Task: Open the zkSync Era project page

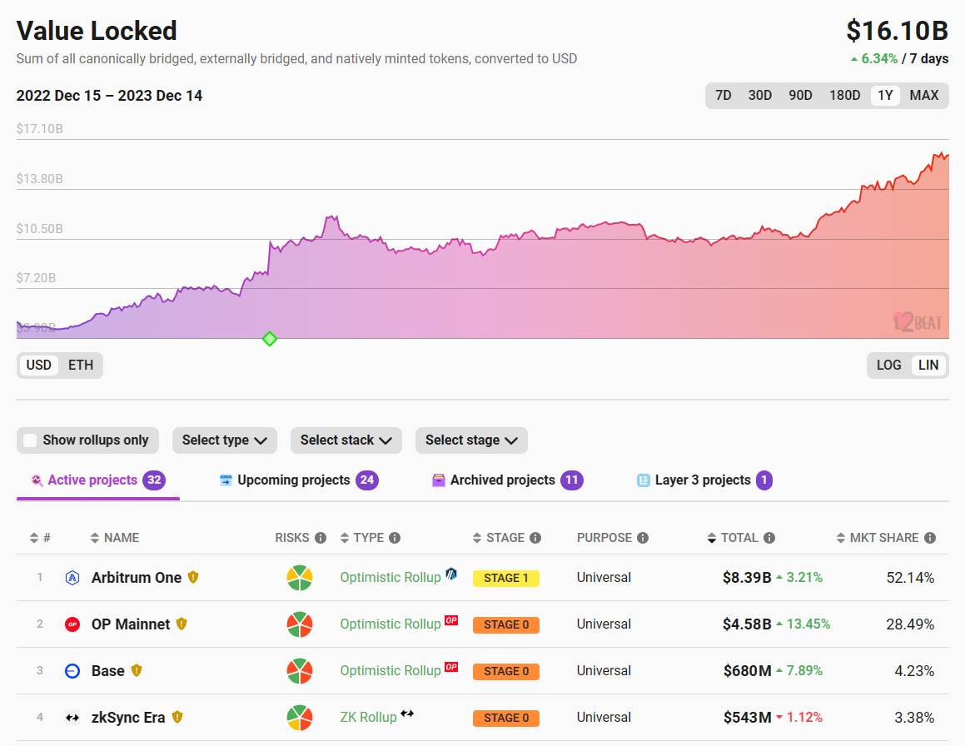Action: (x=128, y=718)
